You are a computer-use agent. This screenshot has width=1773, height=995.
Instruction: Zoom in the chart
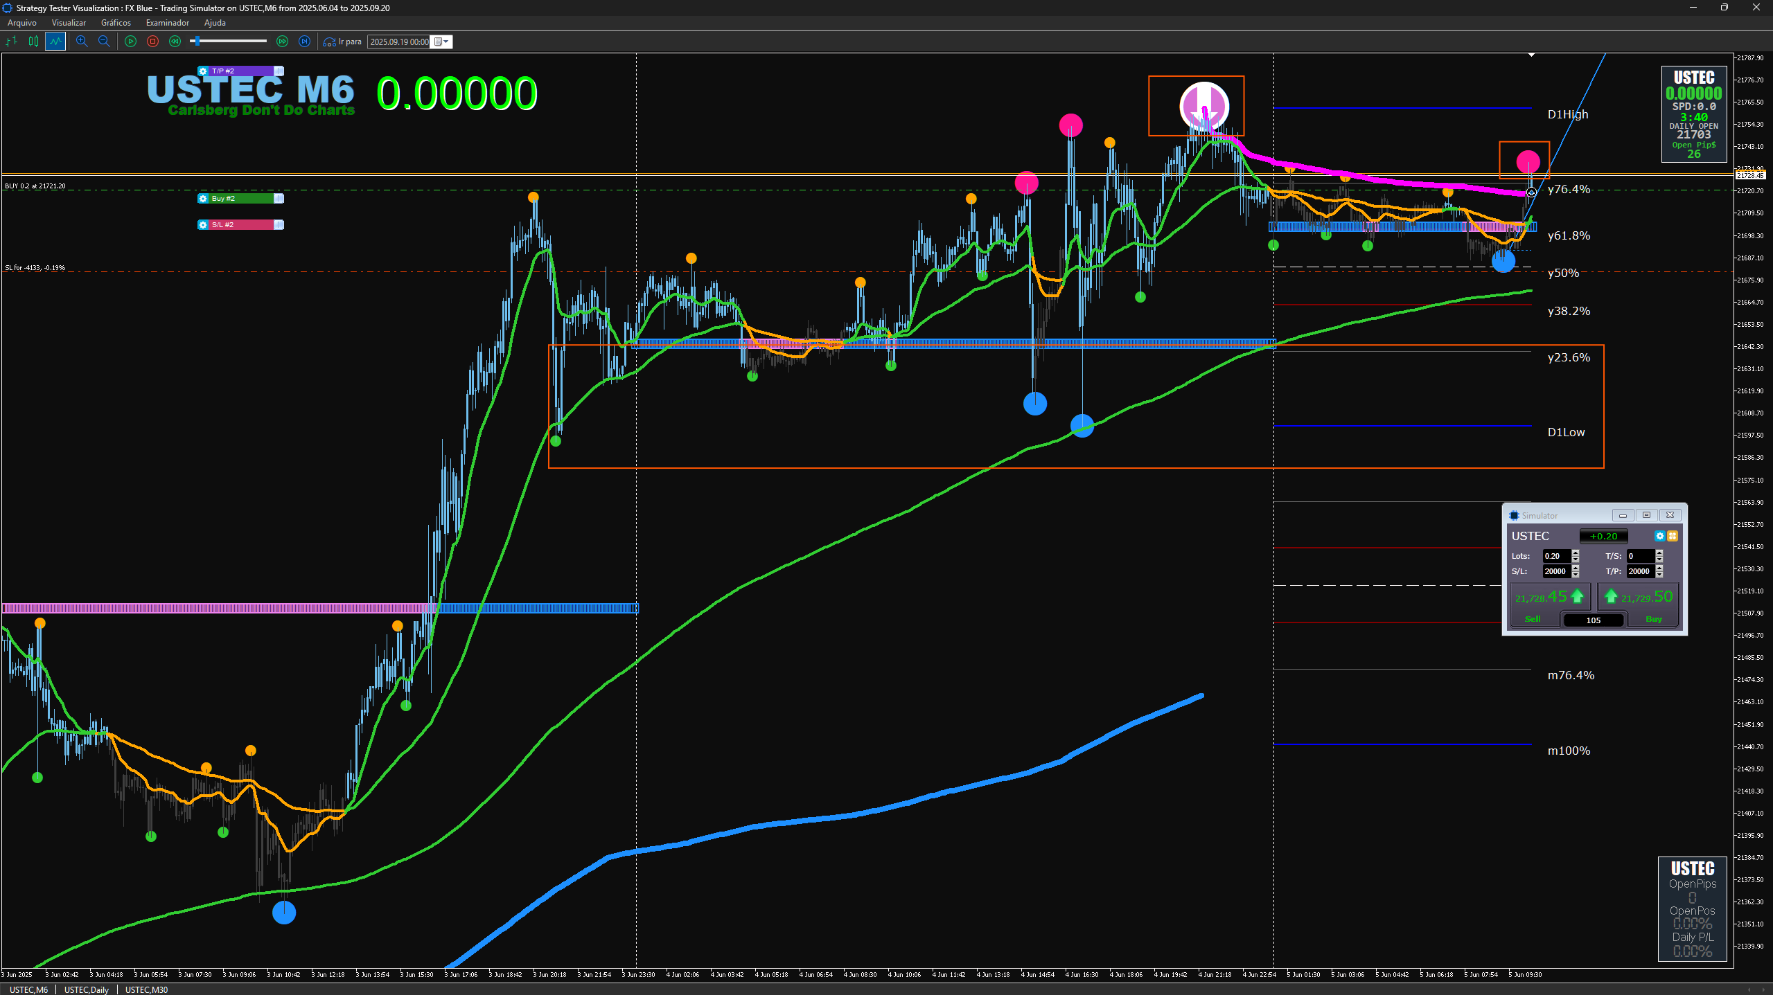click(82, 42)
